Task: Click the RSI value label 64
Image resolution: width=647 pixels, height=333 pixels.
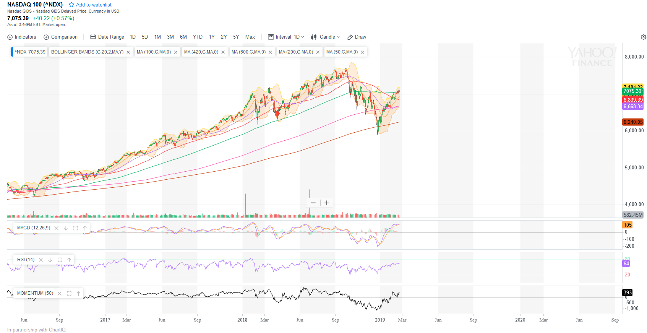Action: click(626, 264)
